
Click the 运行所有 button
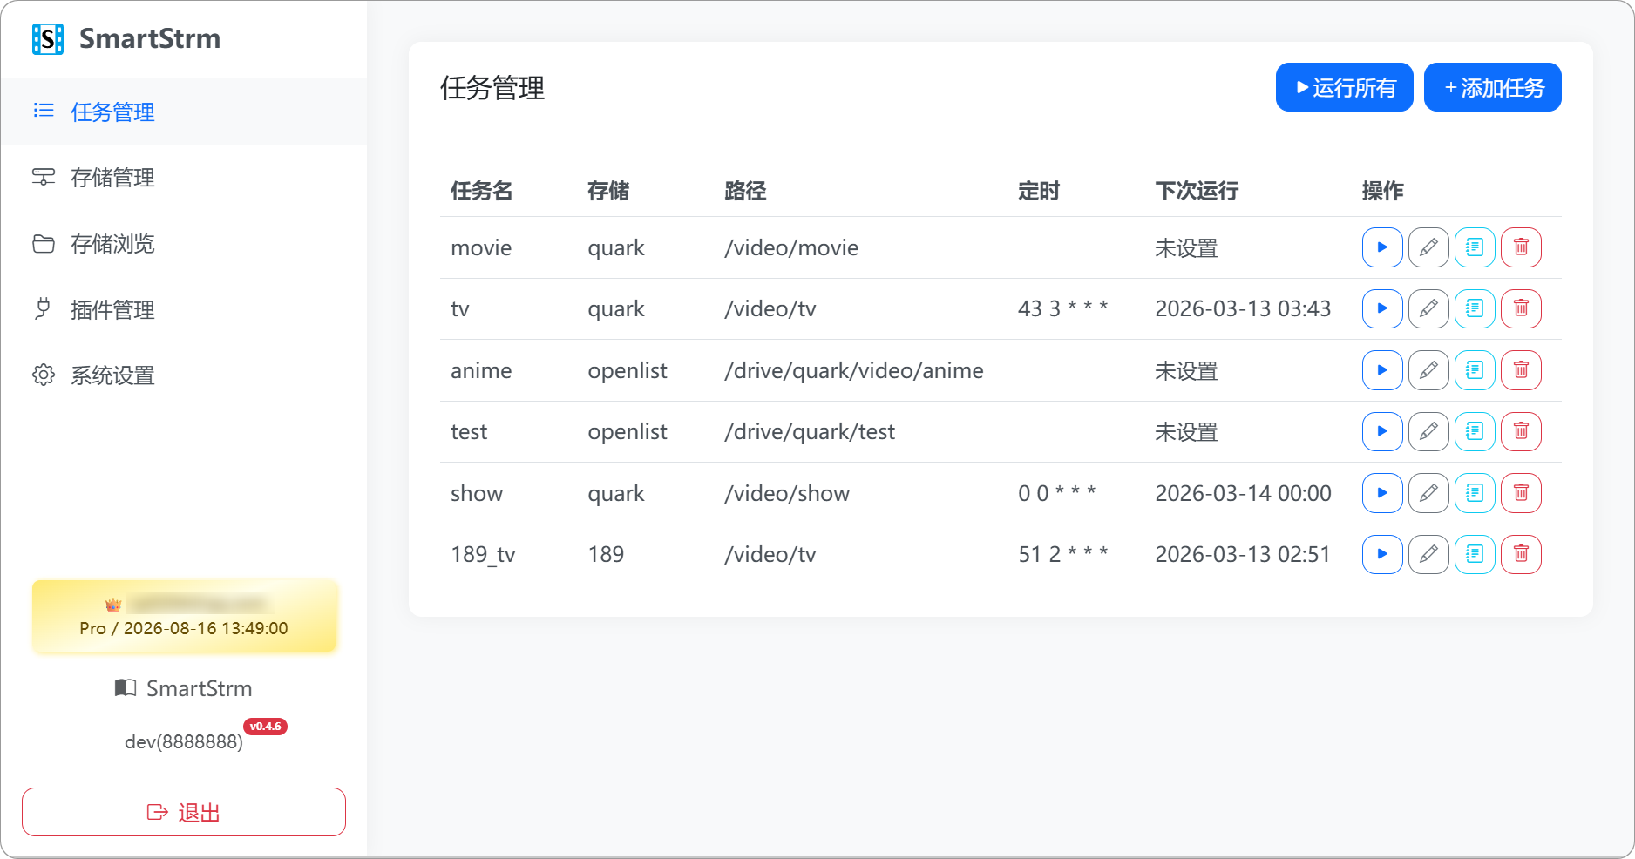tap(1344, 88)
